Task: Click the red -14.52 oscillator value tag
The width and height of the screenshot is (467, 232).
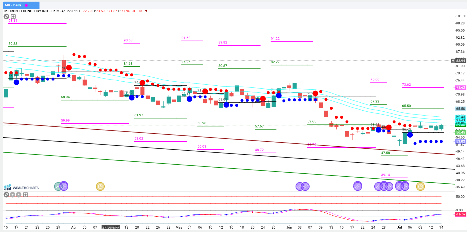Action: point(461,214)
